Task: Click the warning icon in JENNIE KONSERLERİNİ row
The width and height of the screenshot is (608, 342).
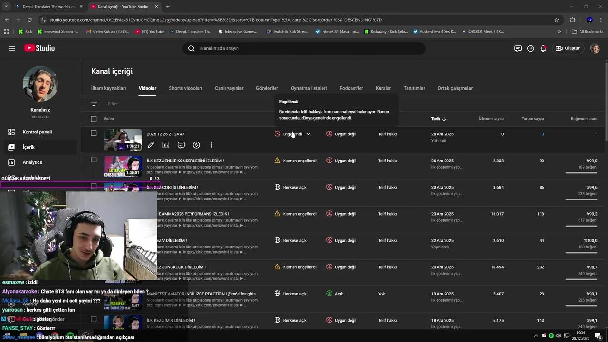Action: (277, 161)
